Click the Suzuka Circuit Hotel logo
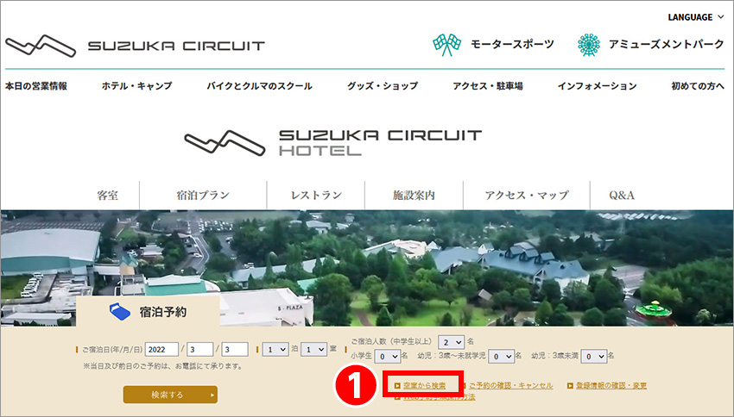Image resolution: width=734 pixels, height=417 pixels. point(332,142)
